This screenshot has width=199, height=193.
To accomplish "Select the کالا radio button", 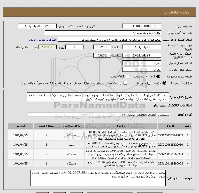I will [158, 76].
